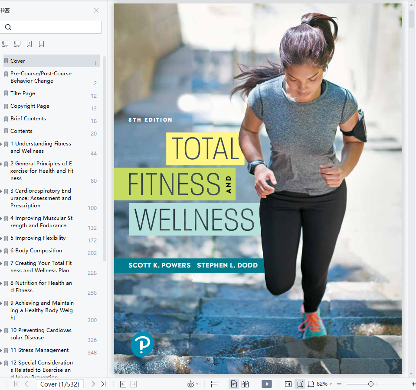The image size is (416, 390).
Task: Zoom out with minus button
Action: point(339,384)
